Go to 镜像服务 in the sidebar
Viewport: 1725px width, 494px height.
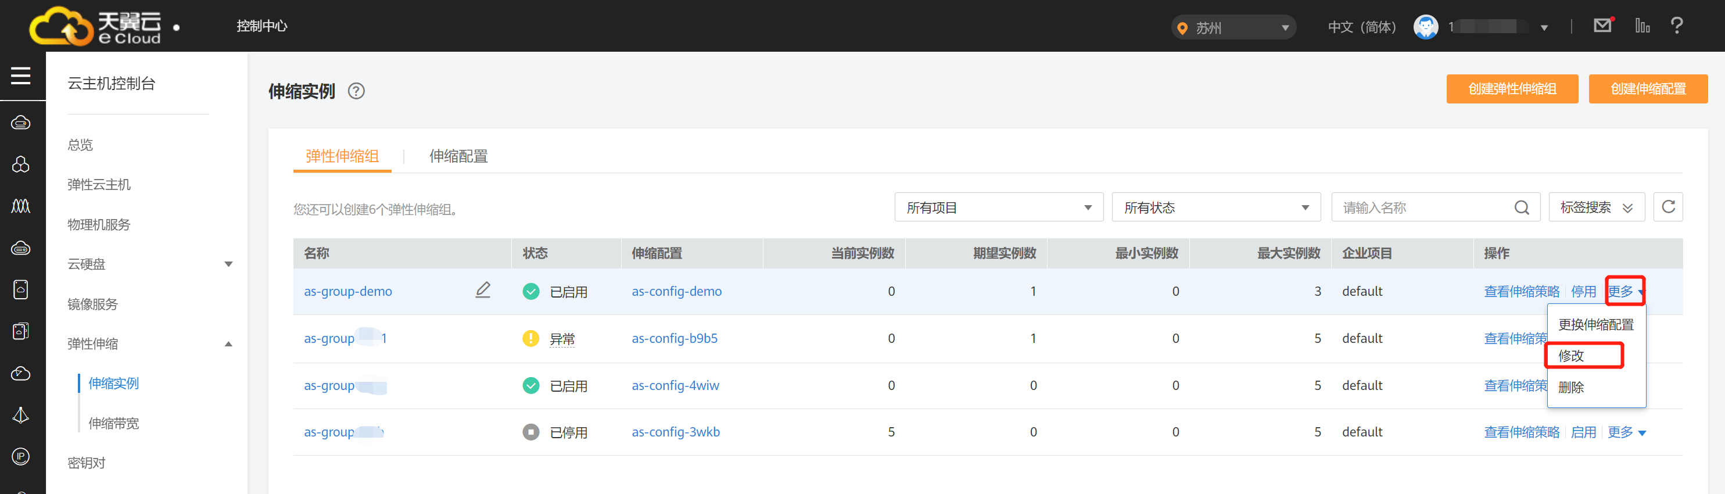(92, 305)
